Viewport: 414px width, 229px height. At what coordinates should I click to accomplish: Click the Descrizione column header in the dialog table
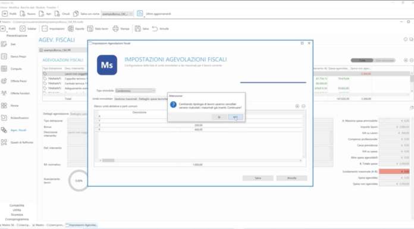click(139, 112)
